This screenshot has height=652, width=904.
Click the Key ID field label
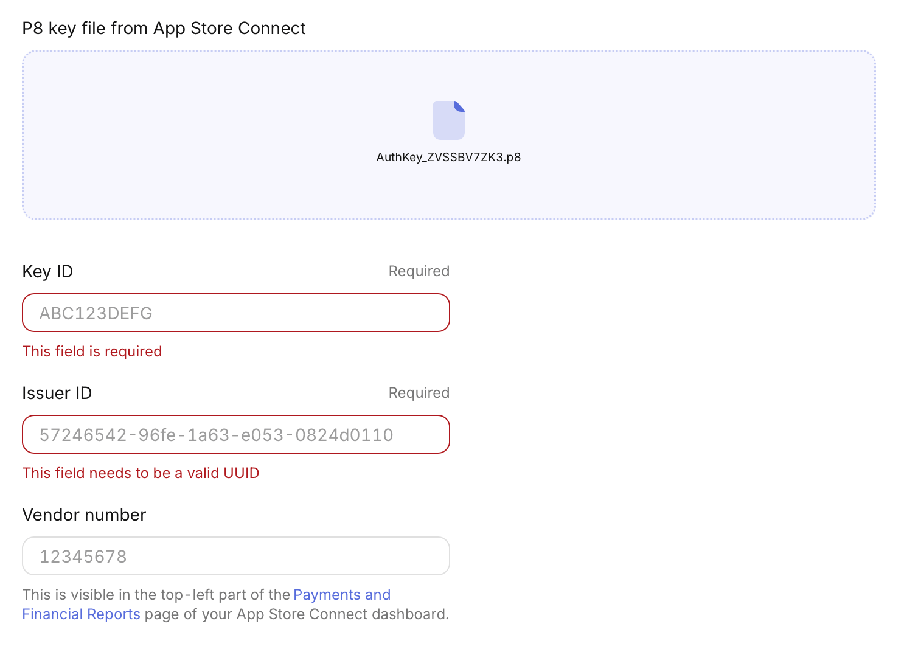coord(47,271)
